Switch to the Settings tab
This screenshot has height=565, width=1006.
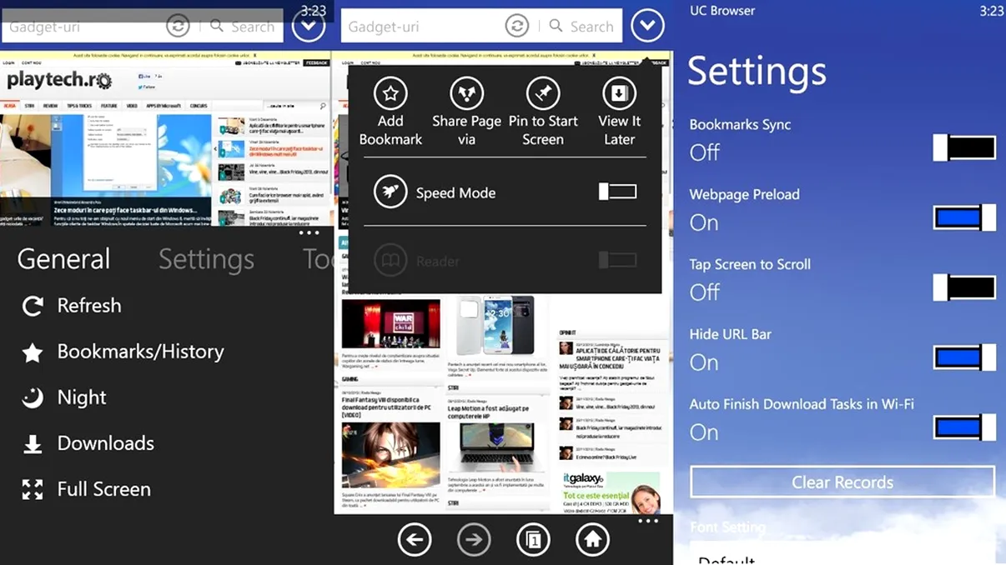[206, 259]
